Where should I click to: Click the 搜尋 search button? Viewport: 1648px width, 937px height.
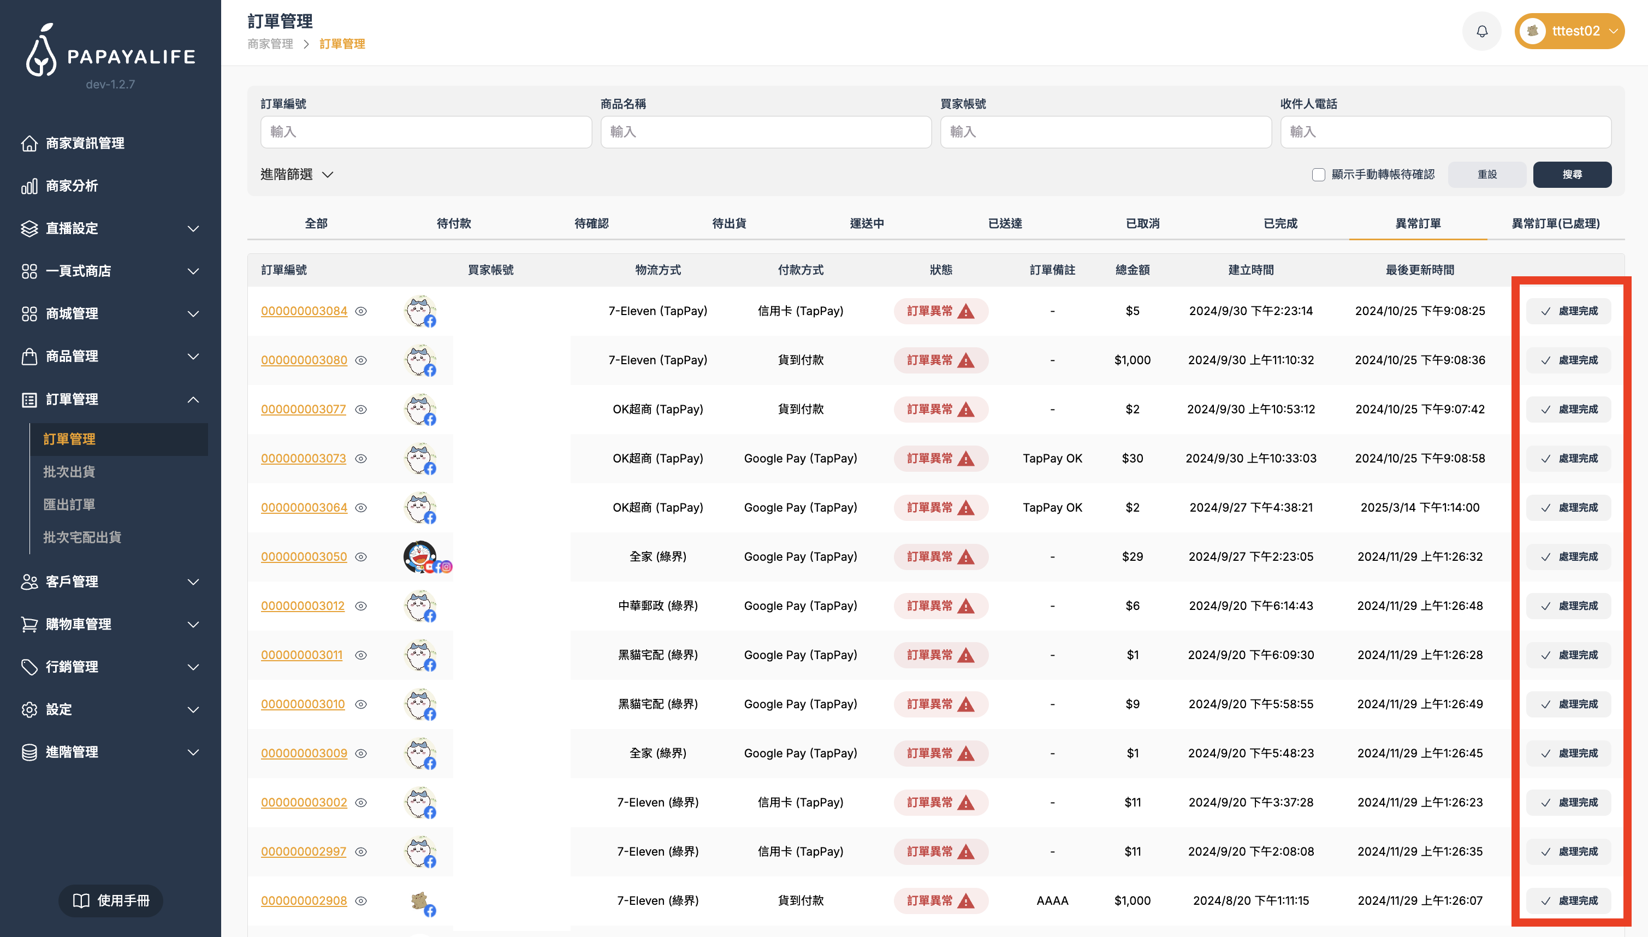click(x=1572, y=174)
